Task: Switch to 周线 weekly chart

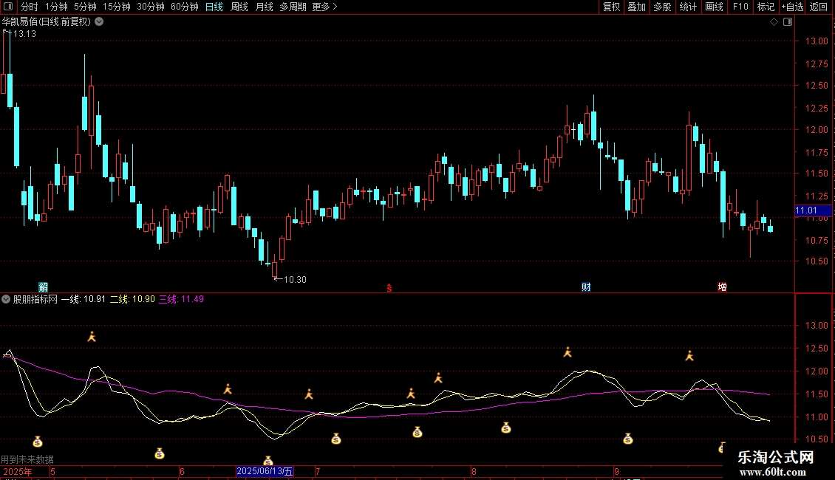Action: coord(239,7)
